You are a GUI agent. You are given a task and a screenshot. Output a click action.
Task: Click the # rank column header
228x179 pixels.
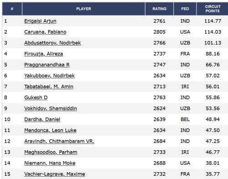click(12, 9)
